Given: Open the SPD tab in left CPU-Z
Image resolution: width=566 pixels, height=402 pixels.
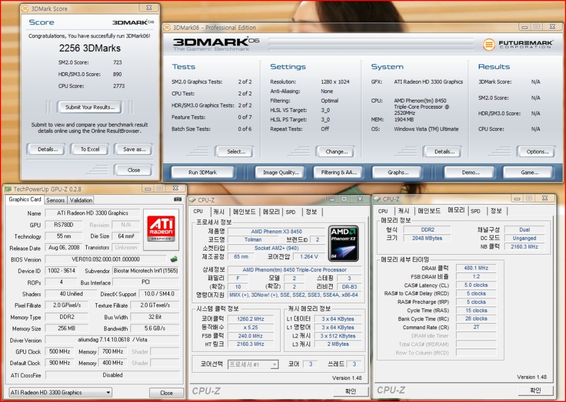Looking at the screenshot, I should click(x=291, y=212).
